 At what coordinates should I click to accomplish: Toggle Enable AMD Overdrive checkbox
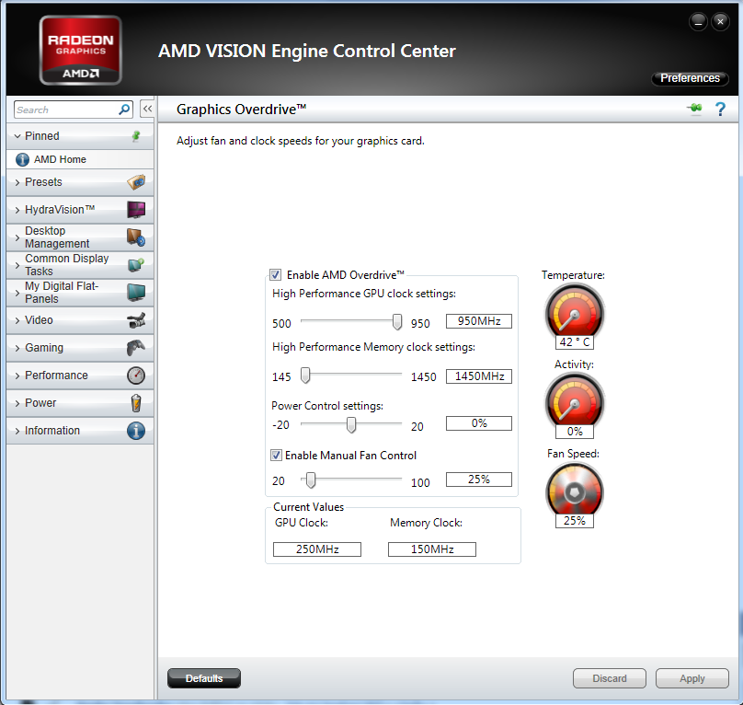pos(275,274)
